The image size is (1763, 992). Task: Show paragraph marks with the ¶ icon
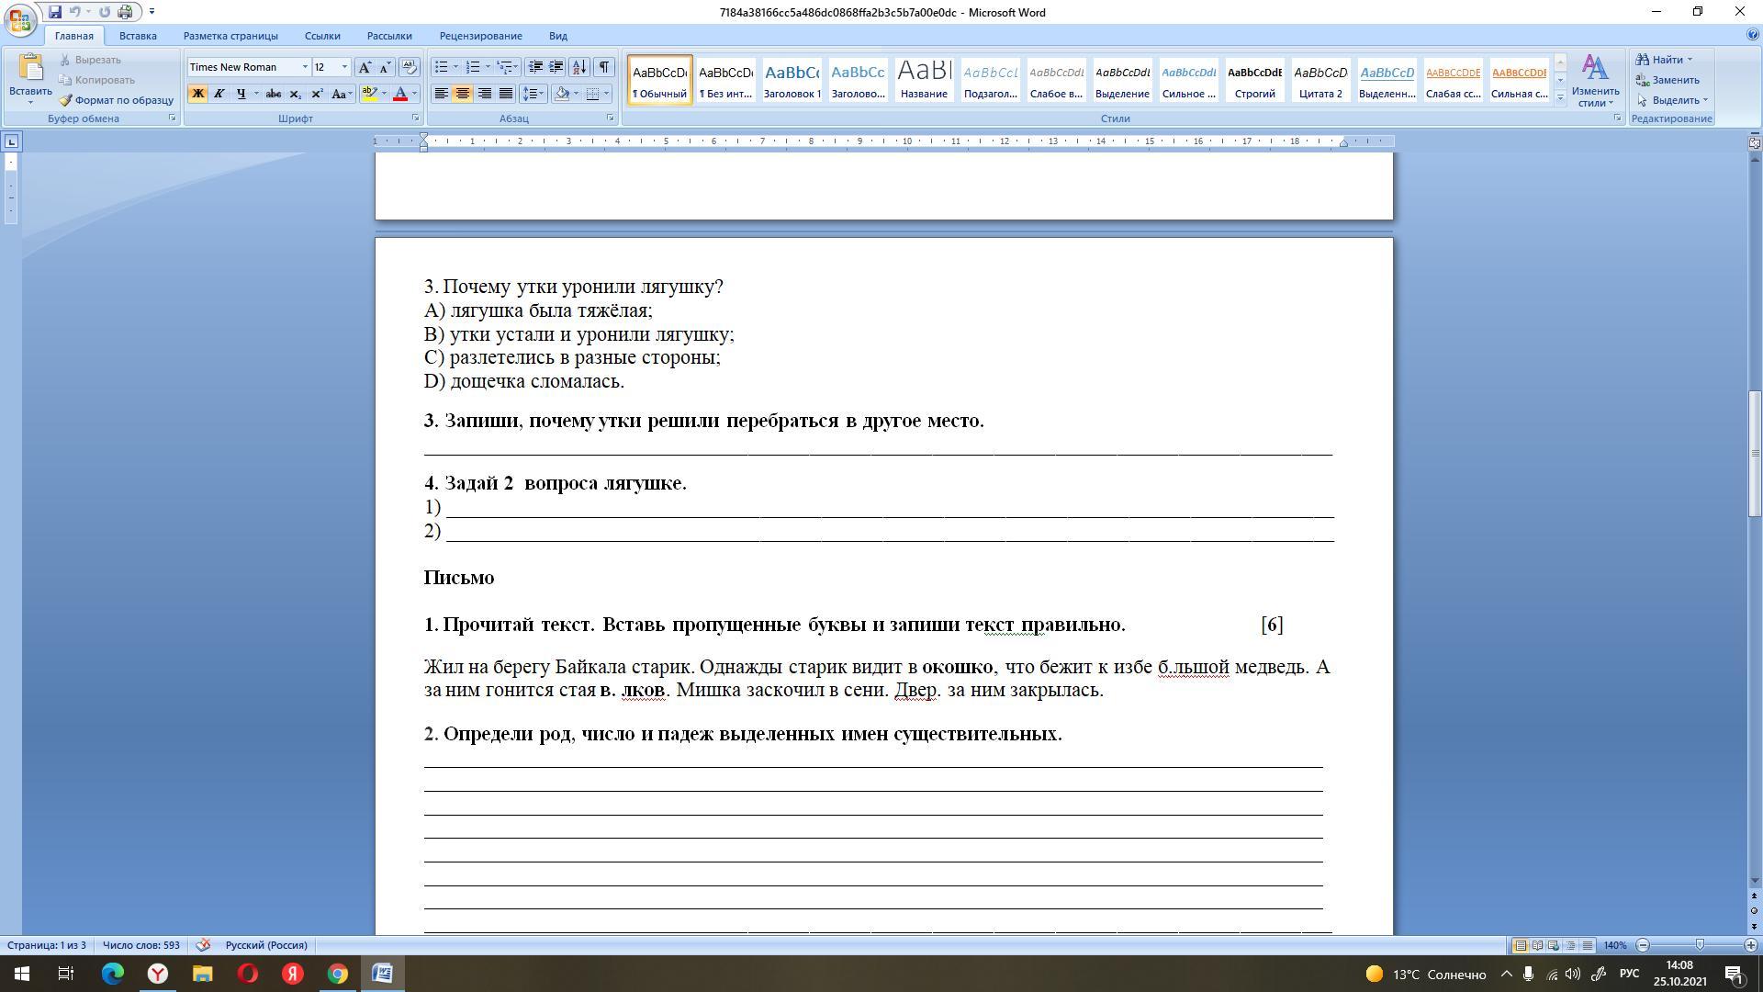point(604,67)
